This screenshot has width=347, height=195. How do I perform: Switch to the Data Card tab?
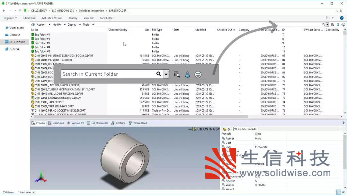coord(56,123)
